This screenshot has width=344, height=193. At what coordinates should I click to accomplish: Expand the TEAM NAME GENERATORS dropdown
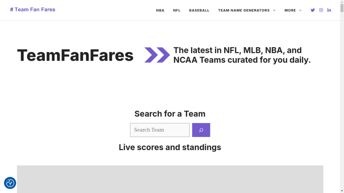point(243,10)
